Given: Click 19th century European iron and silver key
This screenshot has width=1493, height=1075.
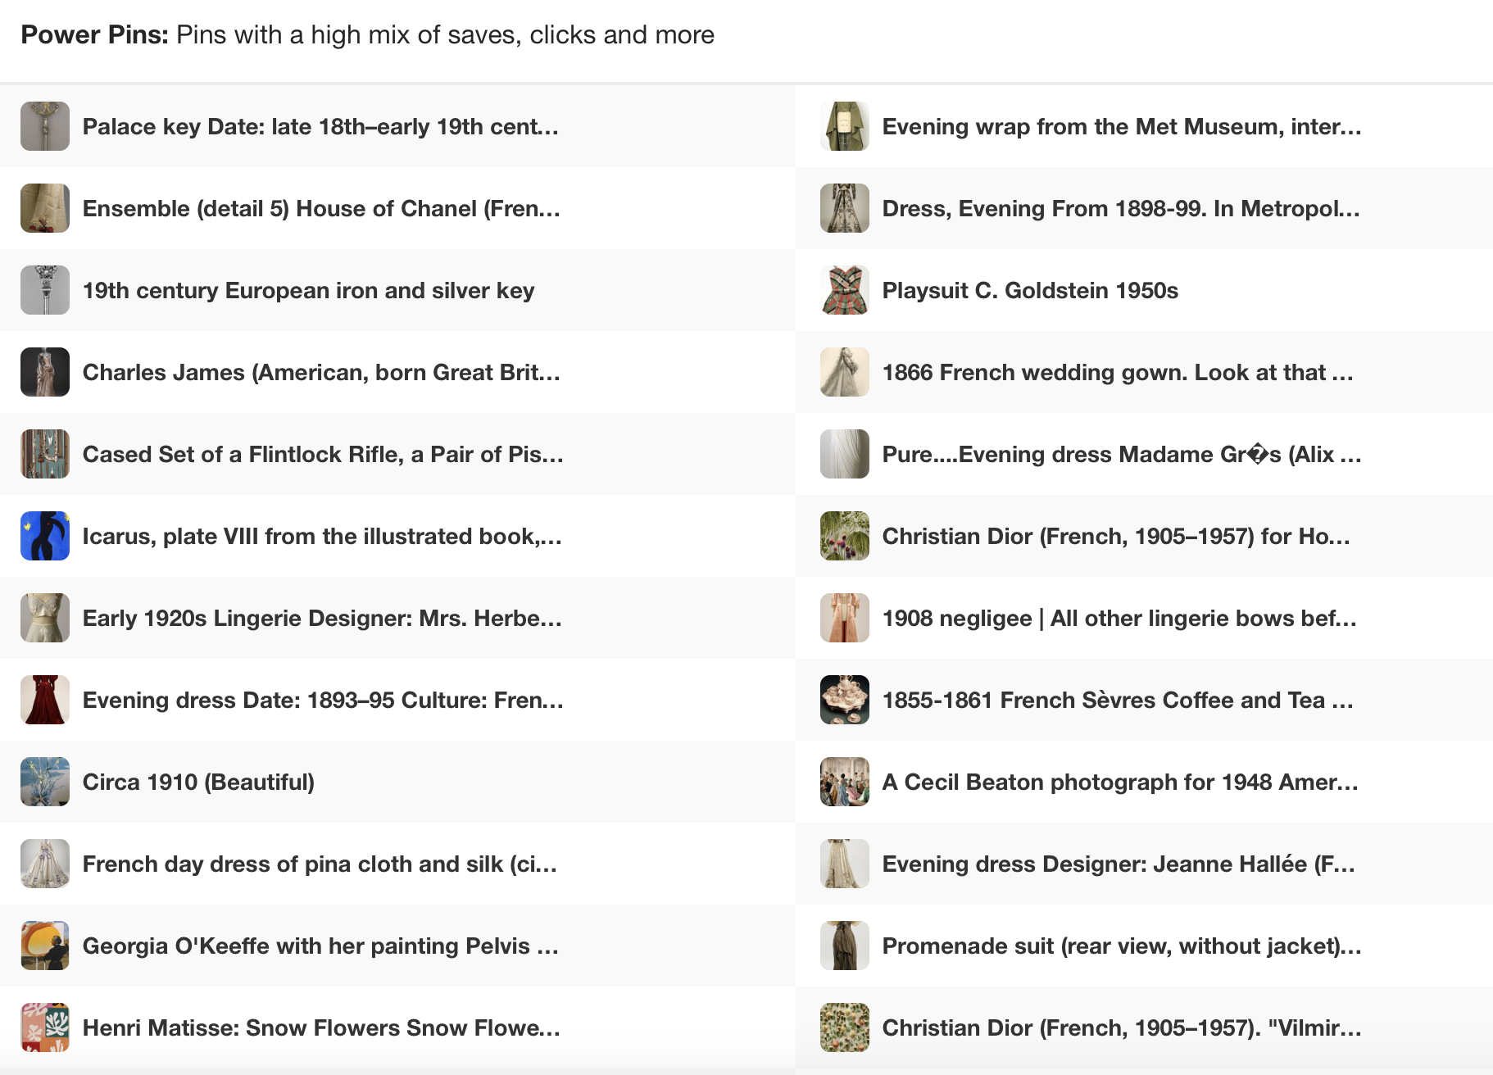Looking at the screenshot, I should (x=308, y=290).
